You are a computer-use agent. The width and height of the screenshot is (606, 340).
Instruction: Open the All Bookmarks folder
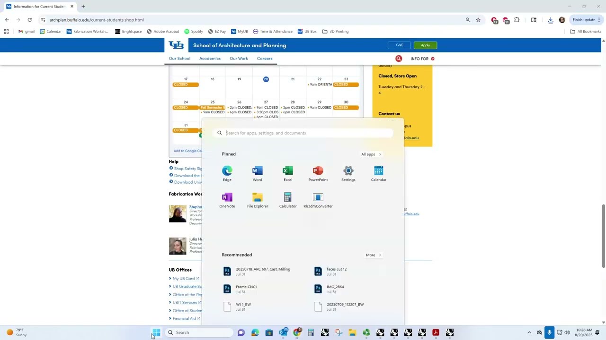[586, 32]
